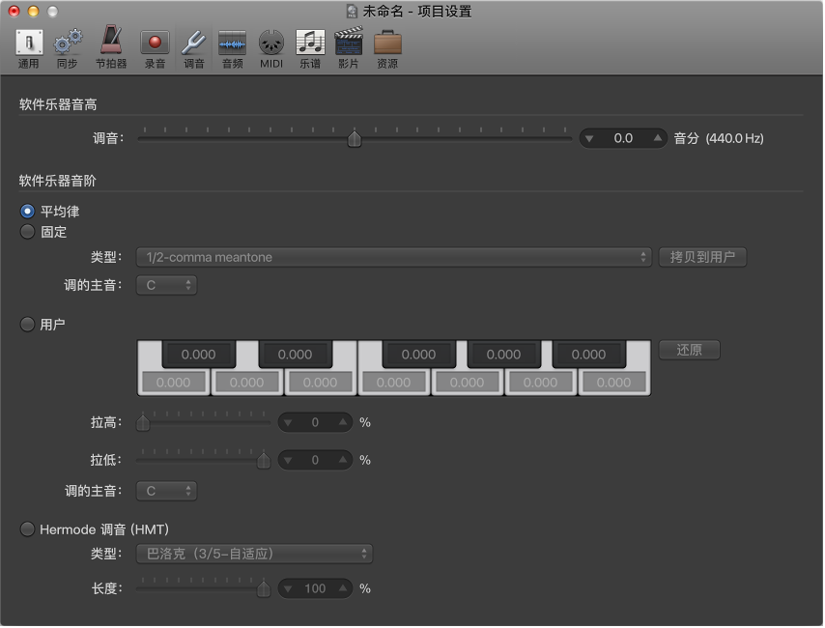The image size is (825, 628).
Task: Open the 调的主音 C dropdown
Action: (x=166, y=285)
